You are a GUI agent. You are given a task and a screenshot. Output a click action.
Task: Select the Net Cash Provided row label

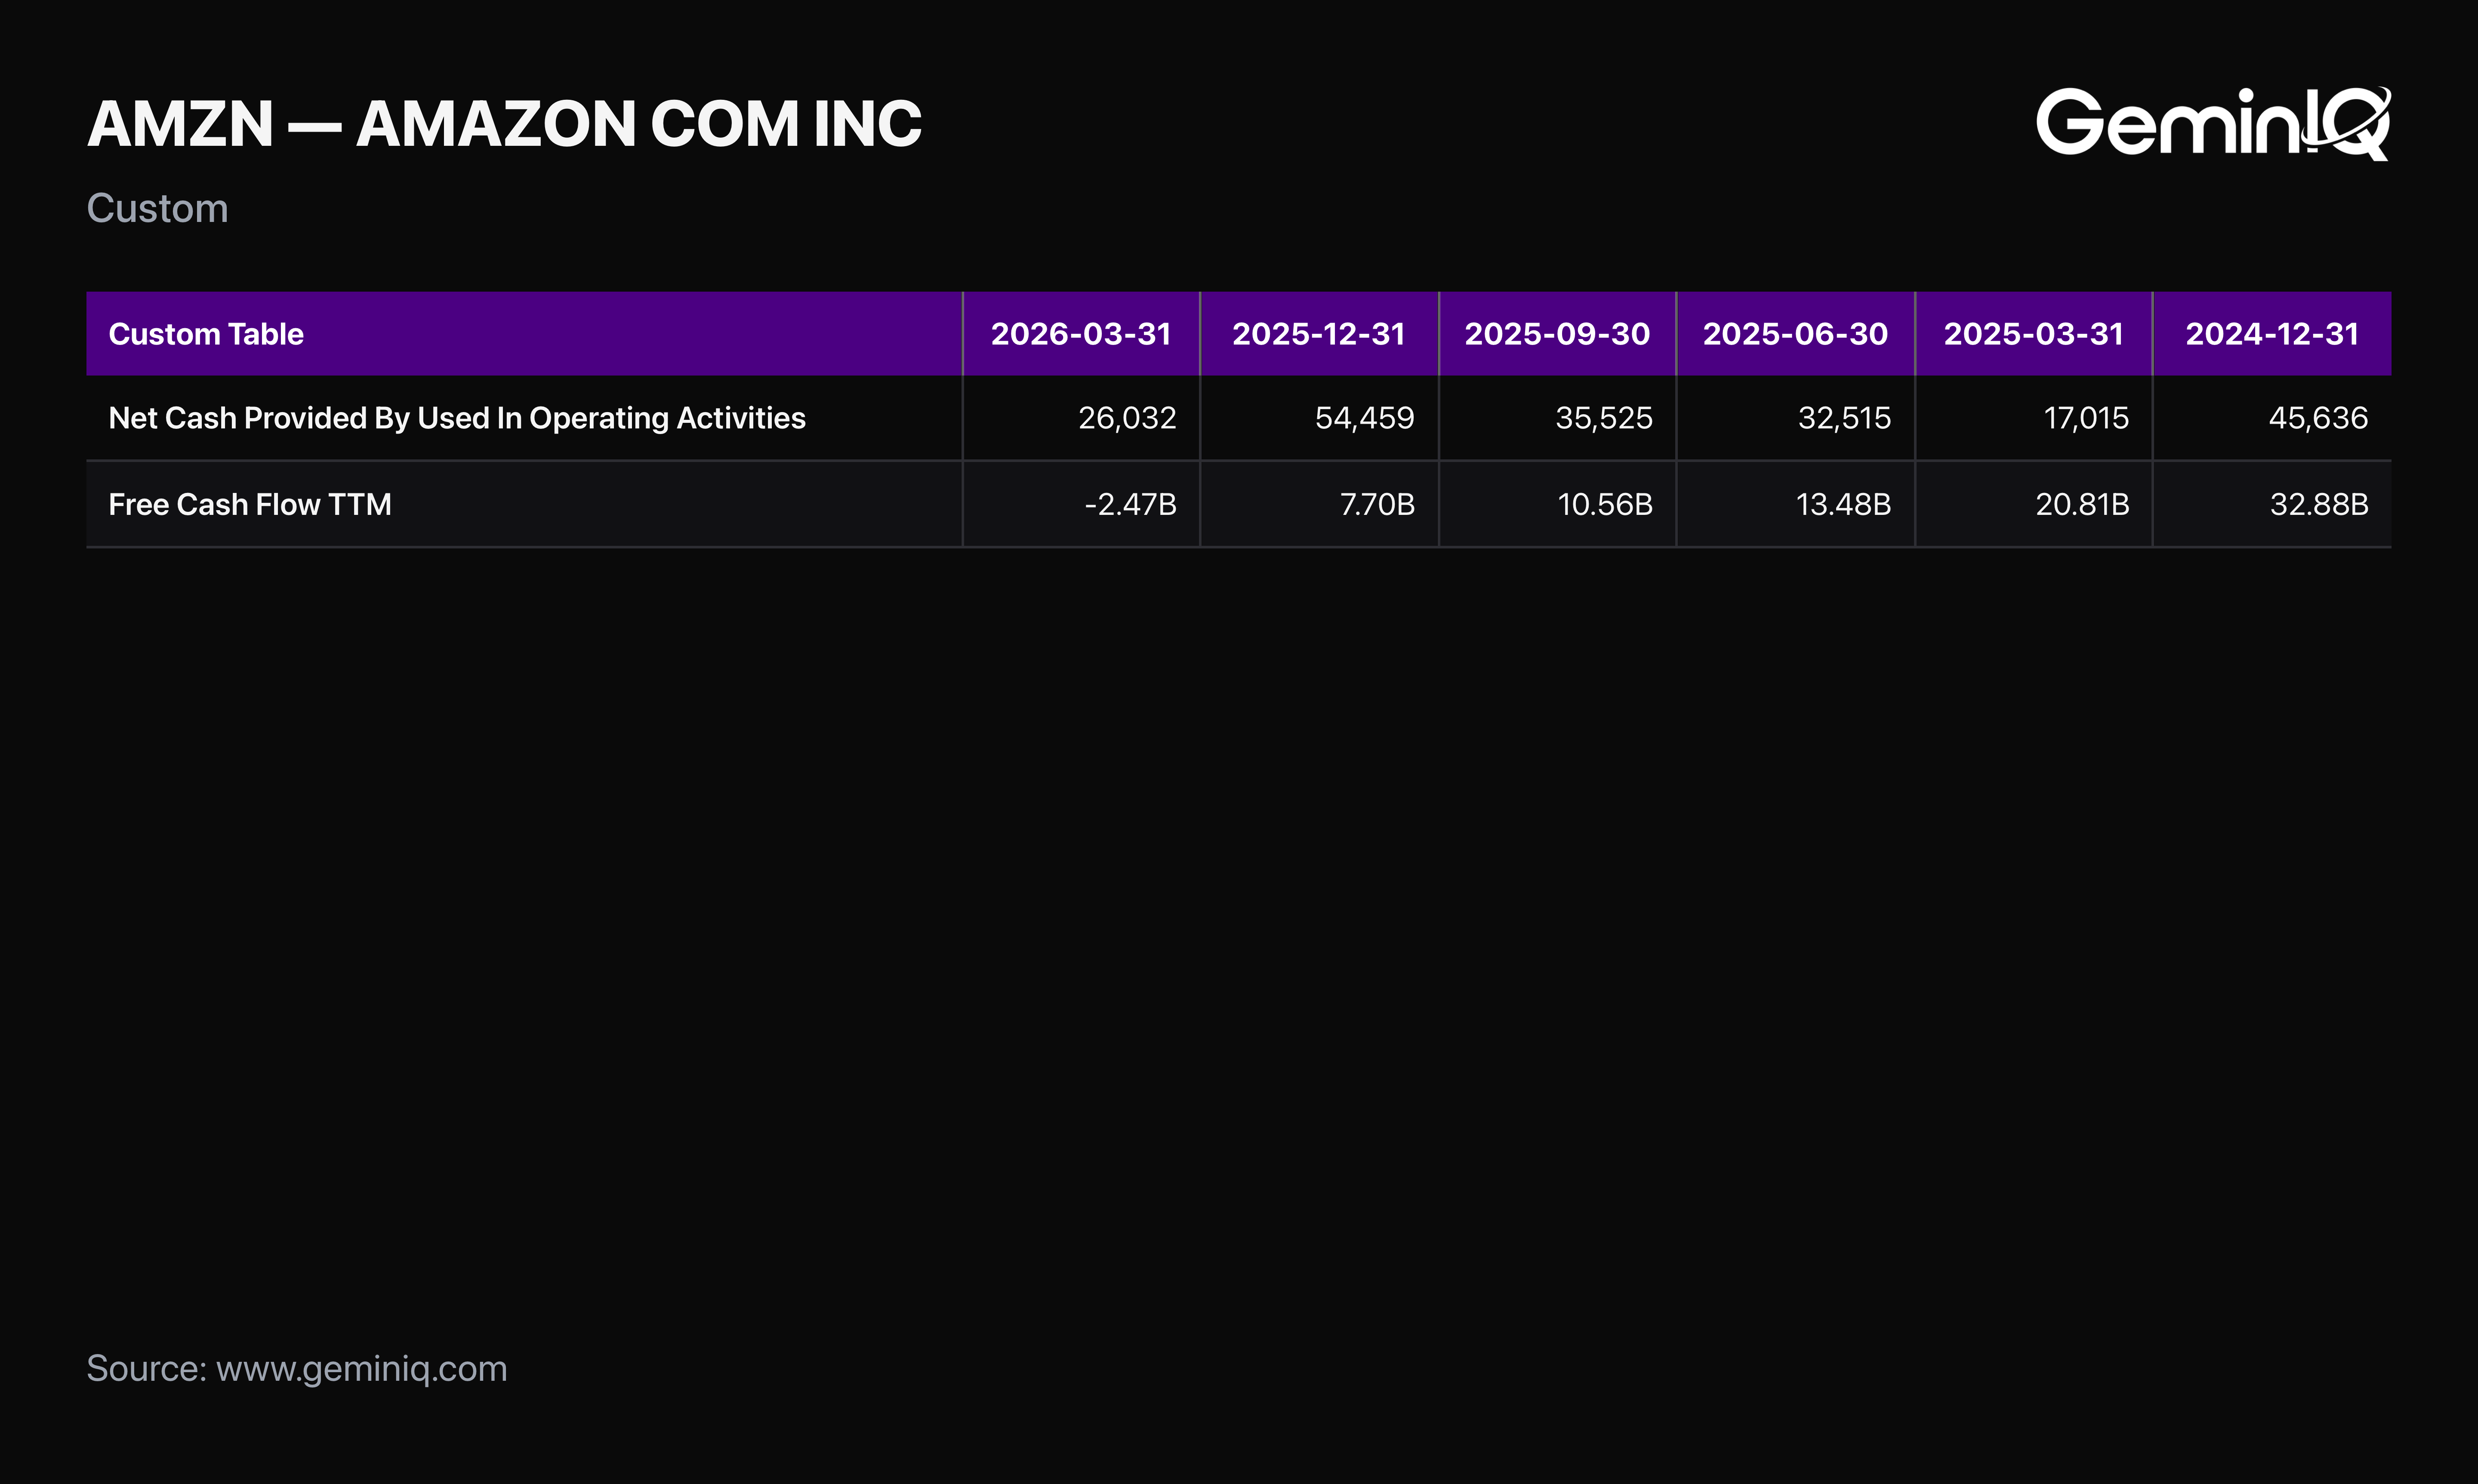coord(457,418)
